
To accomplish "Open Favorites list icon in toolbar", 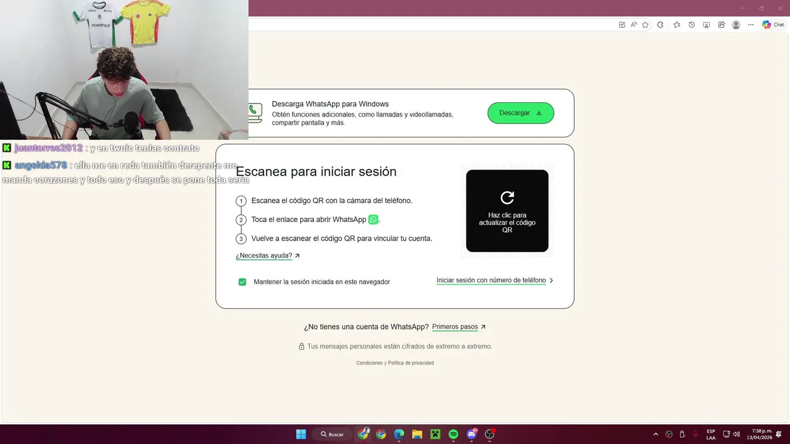I will 676,25.
